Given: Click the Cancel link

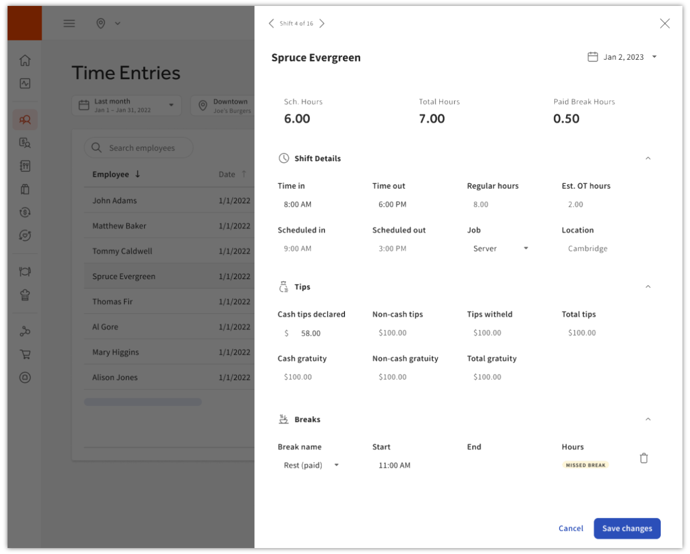Looking at the screenshot, I should point(570,528).
